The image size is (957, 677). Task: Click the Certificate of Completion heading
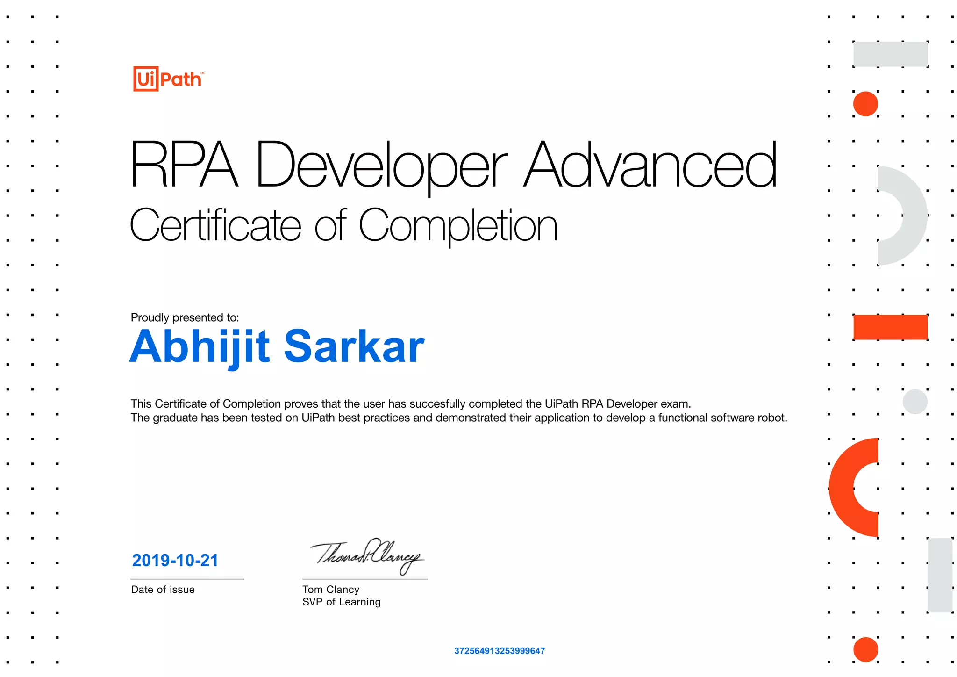click(x=343, y=226)
